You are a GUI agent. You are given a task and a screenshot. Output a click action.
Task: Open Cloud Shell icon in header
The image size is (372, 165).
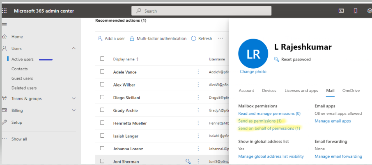(341, 11)
